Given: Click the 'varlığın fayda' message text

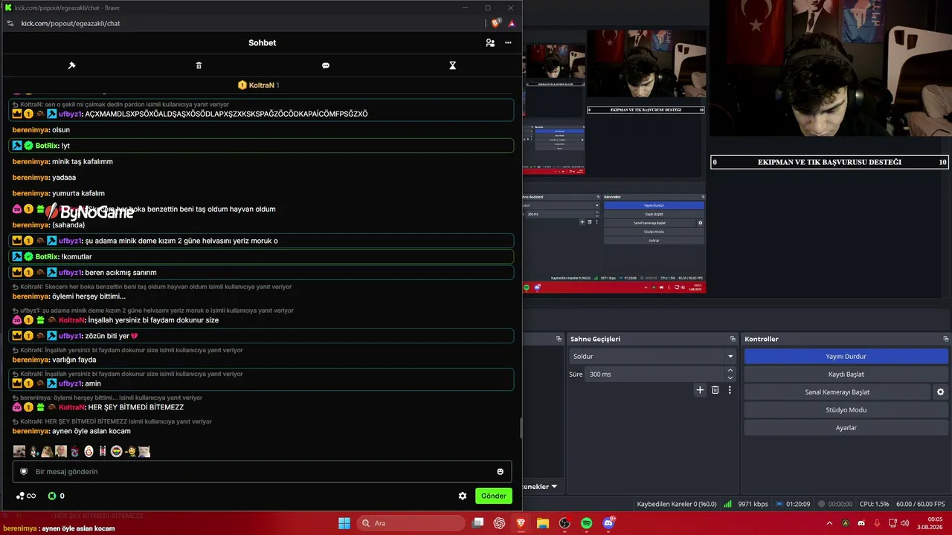Looking at the screenshot, I should tap(74, 360).
